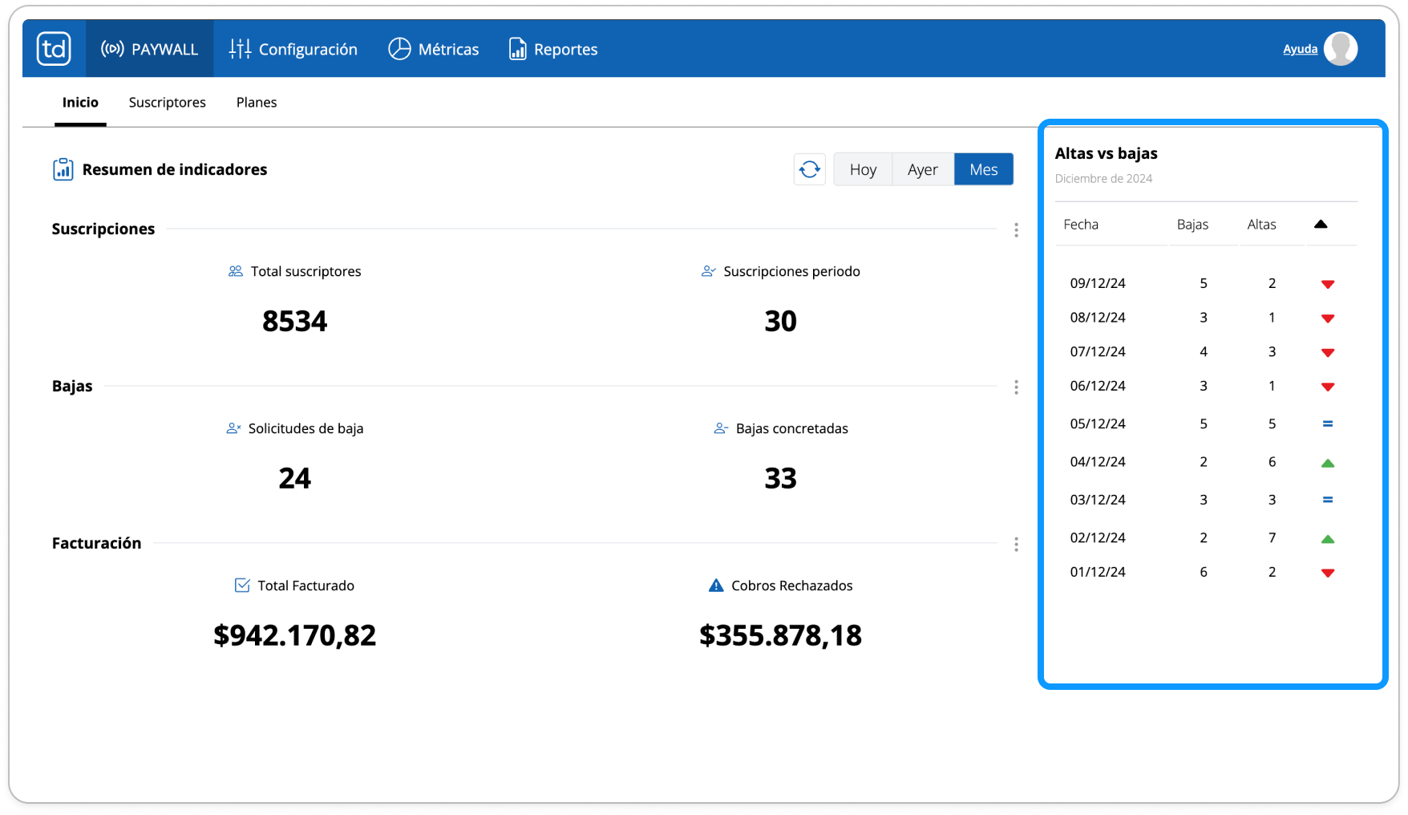Click the Suscripciones periodo user icon
The width and height of the screenshot is (1408, 815).
pyautogui.click(x=708, y=271)
